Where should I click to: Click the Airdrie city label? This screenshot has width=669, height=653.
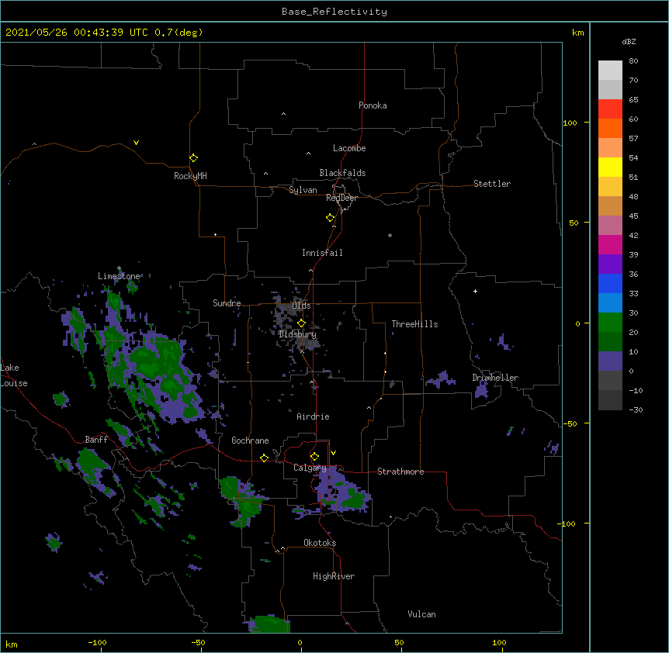tap(314, 416)
